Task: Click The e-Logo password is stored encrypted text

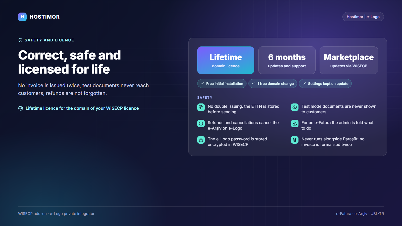Action: (x=237, y=142)
